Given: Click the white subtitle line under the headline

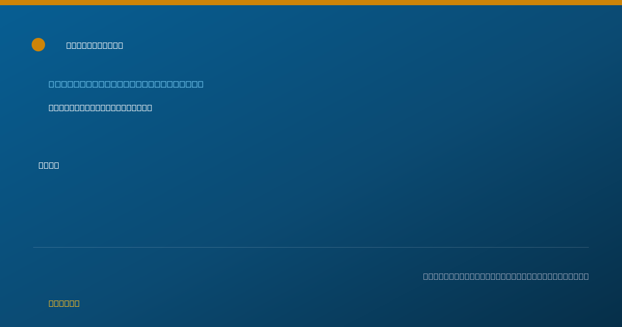Looking at the screenshot, I should (x=101, y=108).
